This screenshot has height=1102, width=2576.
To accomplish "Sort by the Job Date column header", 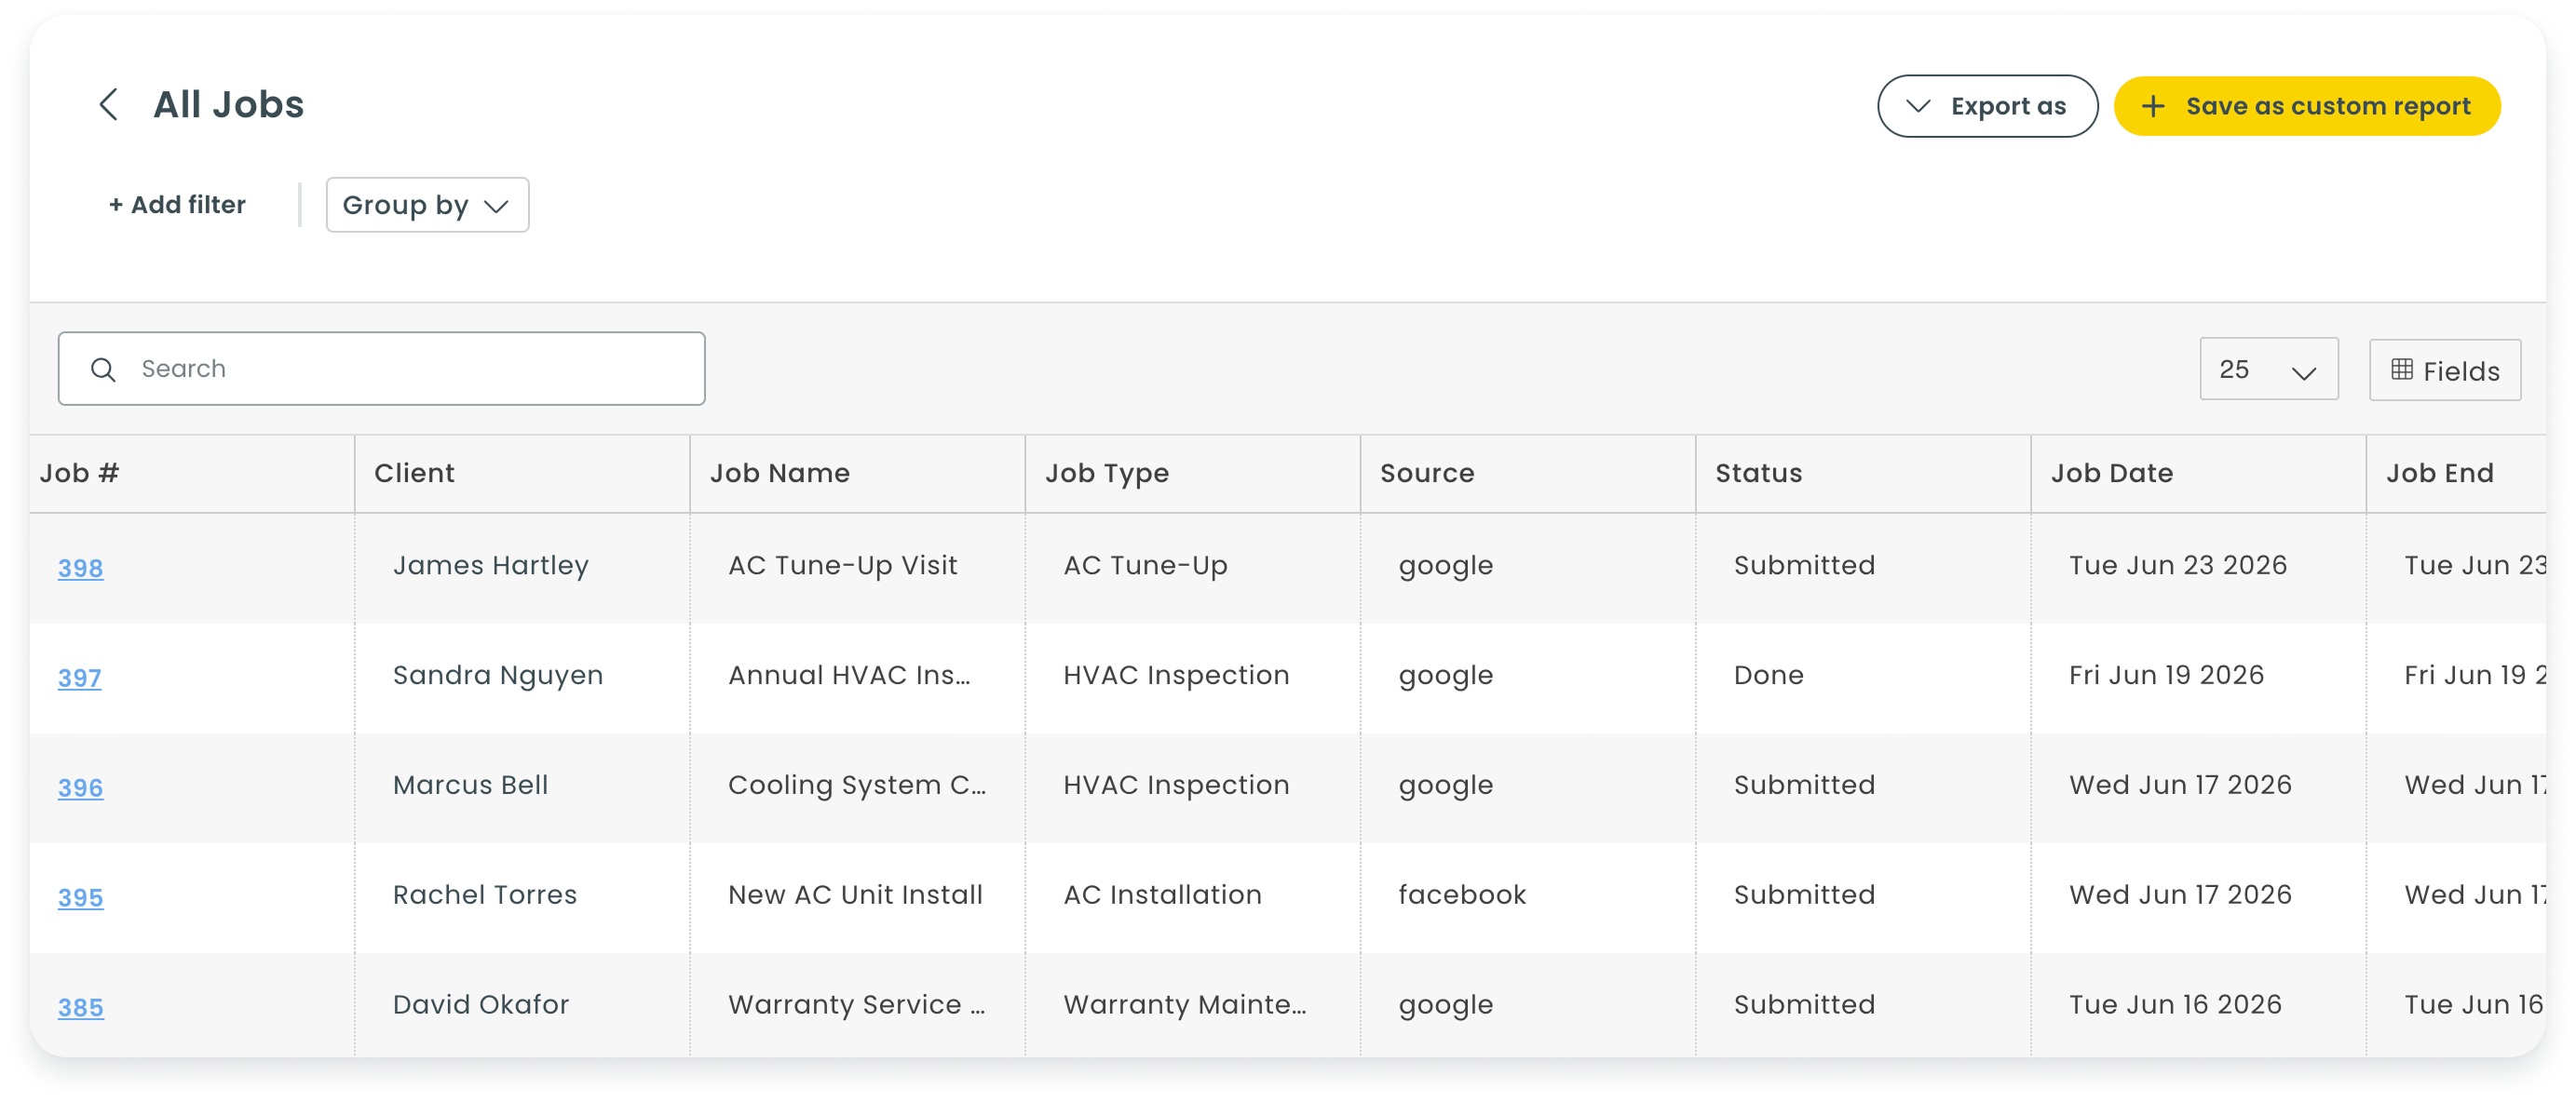I will point(2111,474).
